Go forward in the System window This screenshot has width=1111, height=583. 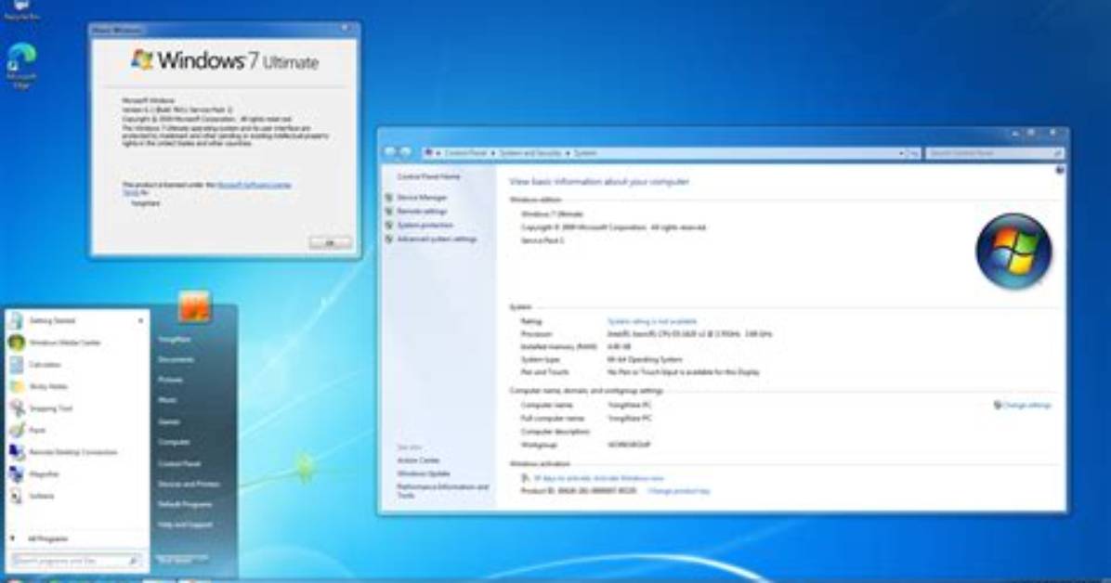point(405,152)
